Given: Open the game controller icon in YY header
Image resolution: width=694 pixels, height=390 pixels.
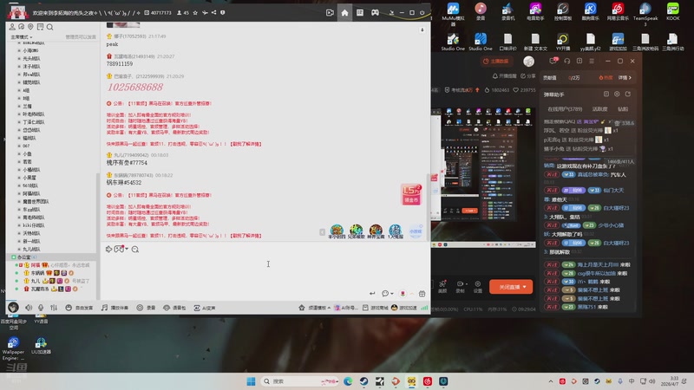Looking at the screenshot, I should (375, 13).
